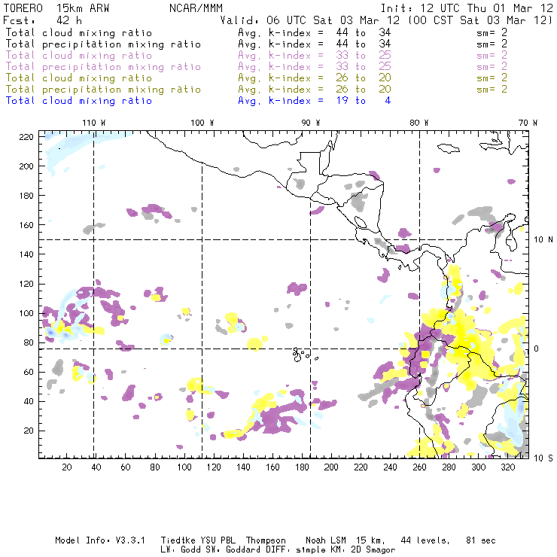
Task: Click the "Thompson" microphysics text
Action: point(266,540)
